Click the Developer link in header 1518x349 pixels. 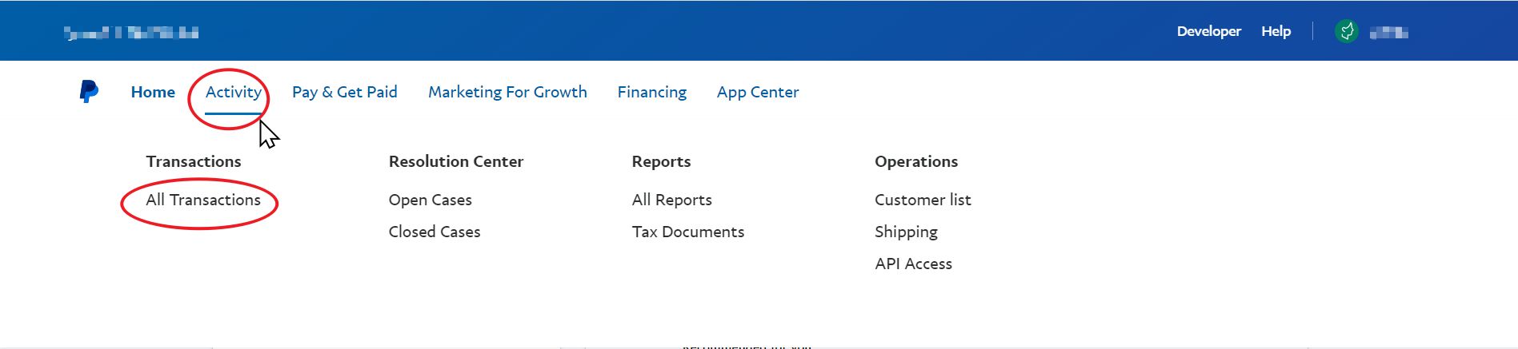tap(1208, 31)
